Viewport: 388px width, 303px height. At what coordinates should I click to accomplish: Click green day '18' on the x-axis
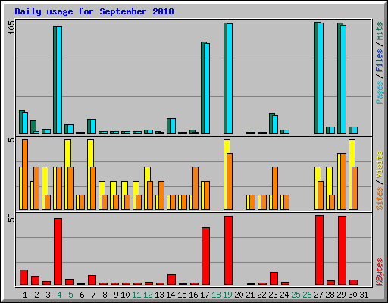click(217, 295)
